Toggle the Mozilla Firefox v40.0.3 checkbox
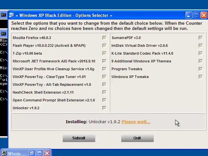 104,38
